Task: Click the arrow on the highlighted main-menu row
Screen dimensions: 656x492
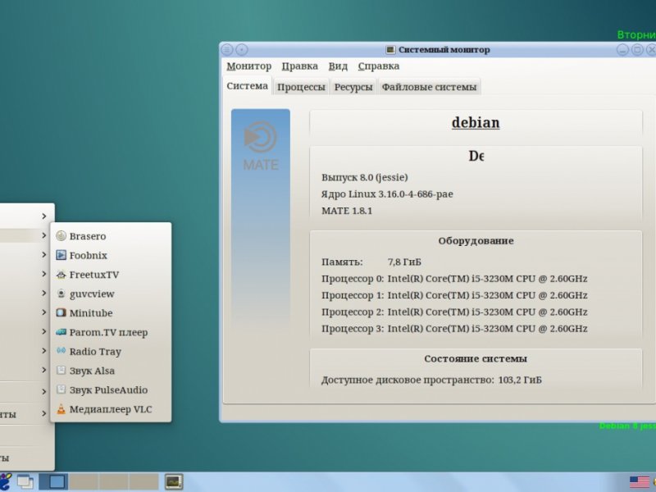Action: coord(44,235)
